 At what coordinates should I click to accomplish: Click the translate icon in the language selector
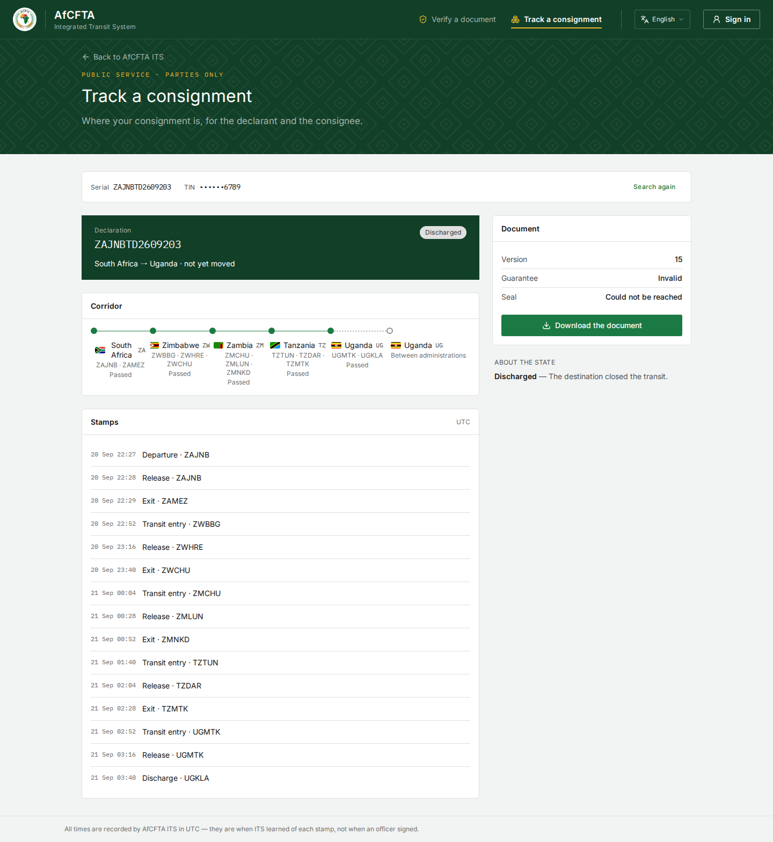[x=645, y=19]
